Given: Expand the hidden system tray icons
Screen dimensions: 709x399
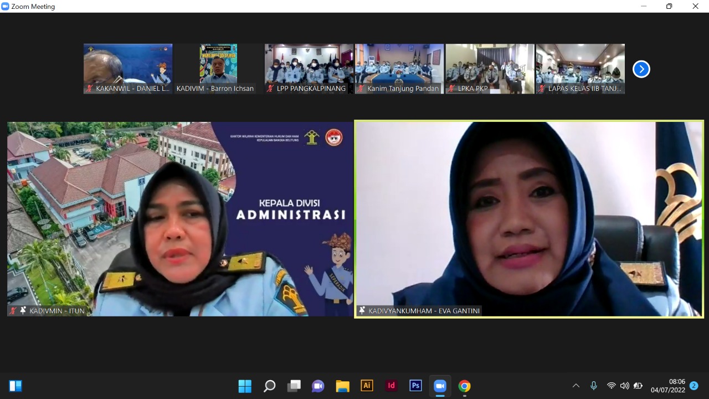Looking at the screenshot, I should click(576, 386).
